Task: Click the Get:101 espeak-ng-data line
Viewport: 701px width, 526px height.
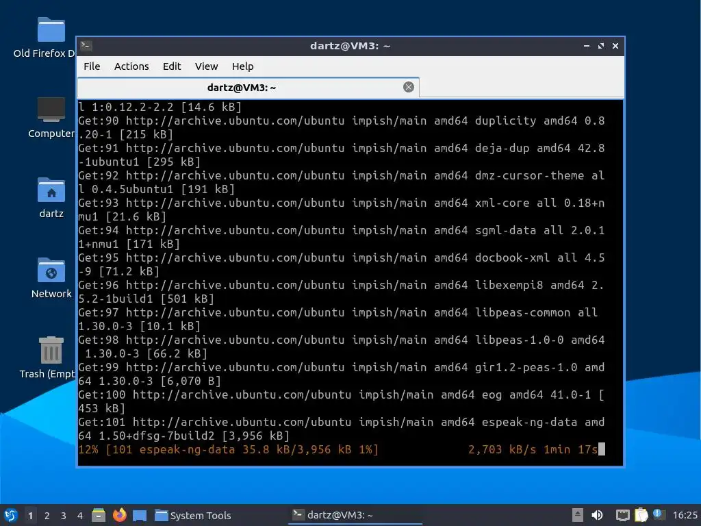Action: (x=342, y=429)
